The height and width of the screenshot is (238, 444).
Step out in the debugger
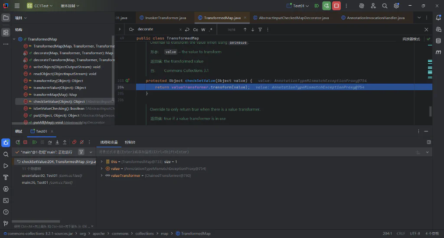[x=65, y=142]
